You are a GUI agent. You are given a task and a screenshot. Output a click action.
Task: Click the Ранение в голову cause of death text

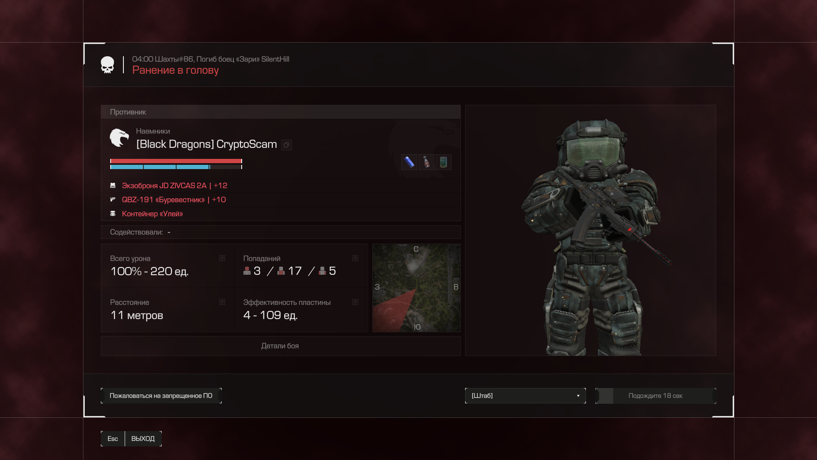175,70
